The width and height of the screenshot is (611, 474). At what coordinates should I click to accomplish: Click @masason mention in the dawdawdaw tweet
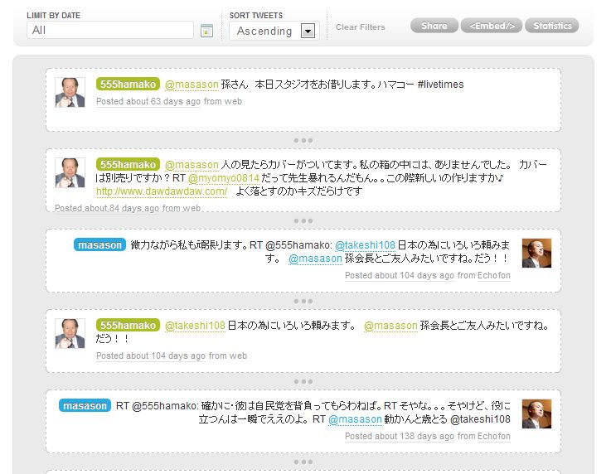tap(192, 165)
